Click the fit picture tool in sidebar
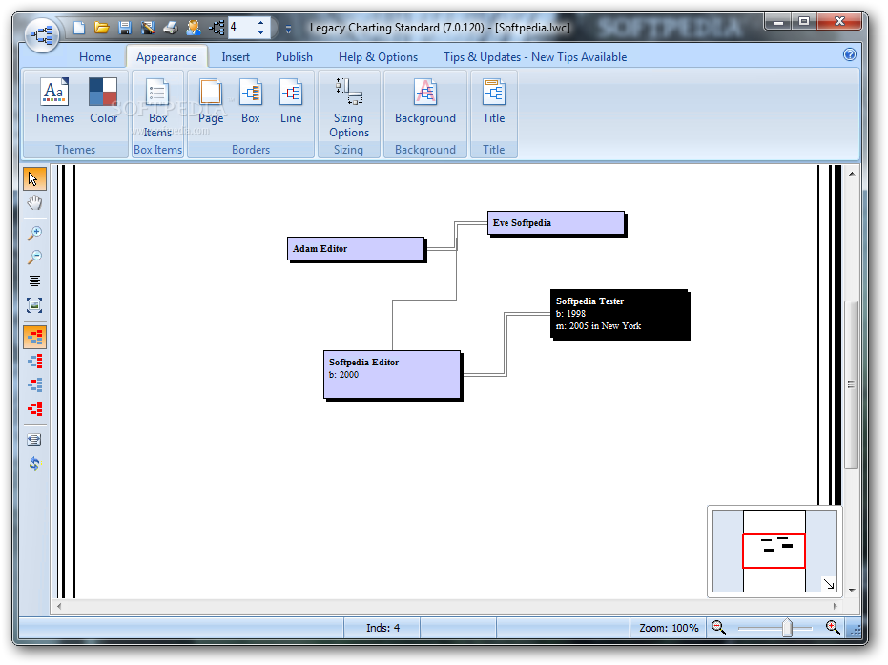 point(34,305)
